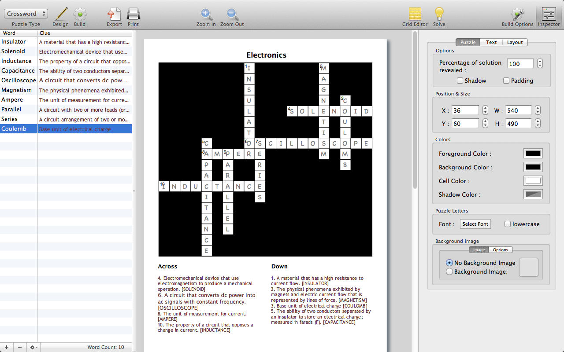Check the lowercase option
564x352 pixels.
(508, 224)
